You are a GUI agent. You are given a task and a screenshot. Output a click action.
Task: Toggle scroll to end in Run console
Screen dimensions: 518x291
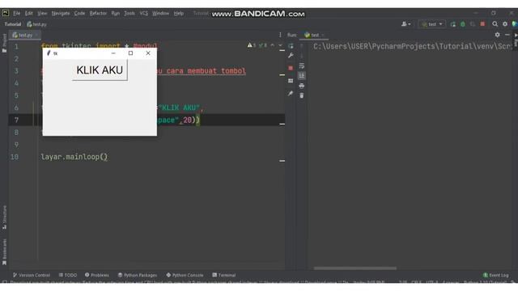tap(302, 76)
